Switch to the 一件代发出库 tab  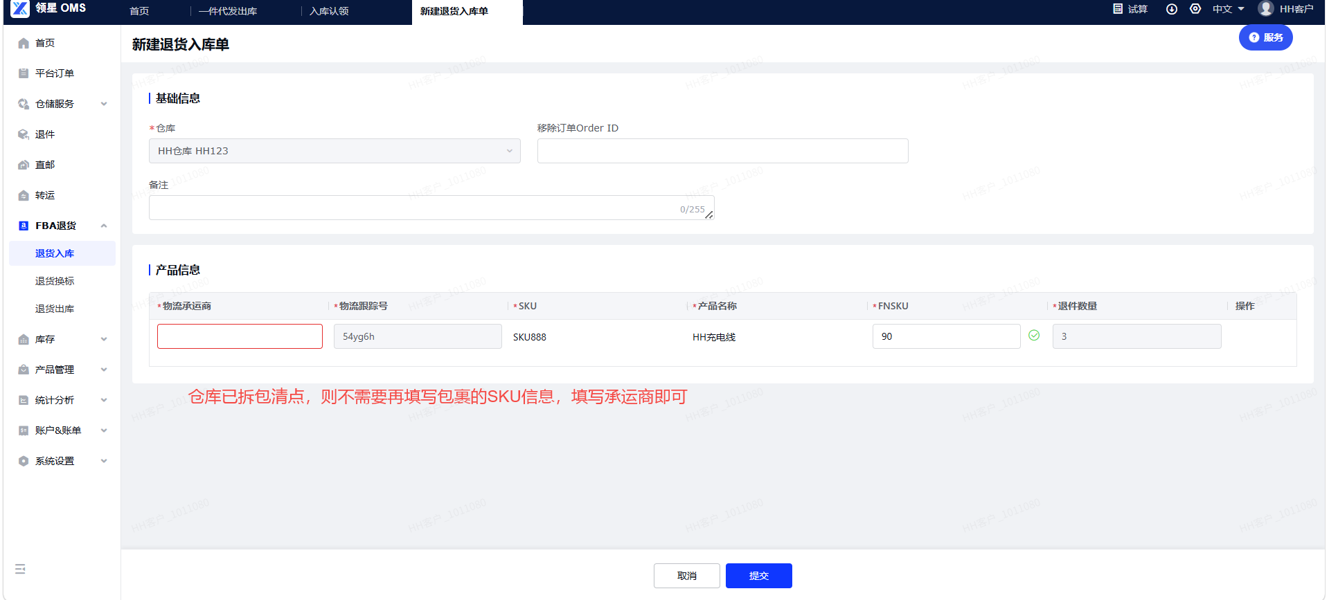click(228, 11)
